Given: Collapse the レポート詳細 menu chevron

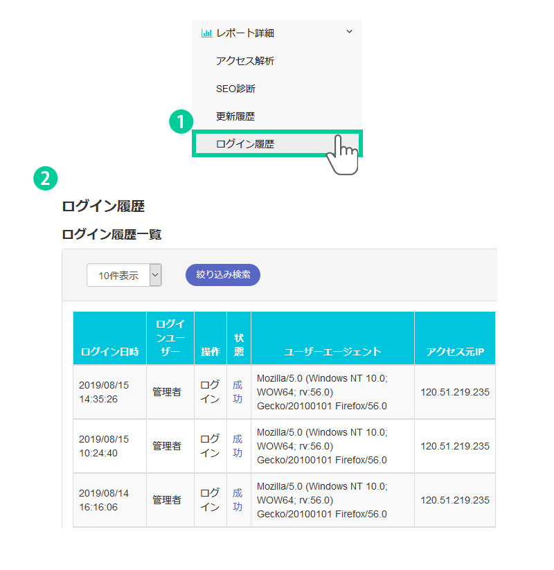Looking at the screenshot, I should coord(349,32).
